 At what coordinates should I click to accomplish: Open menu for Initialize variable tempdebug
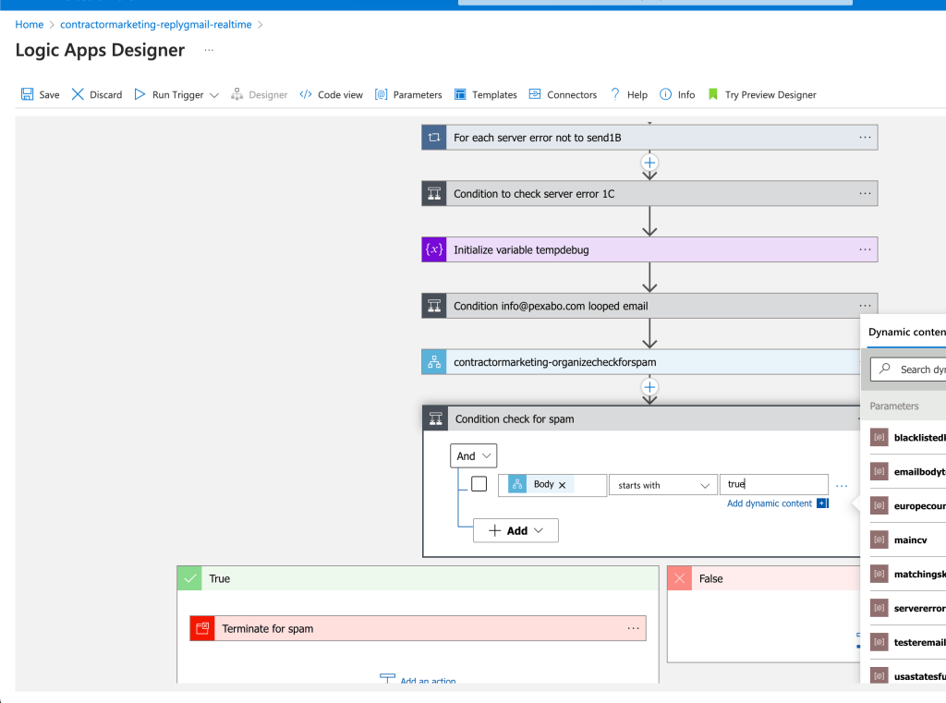pyautogui.click(x=865, y=249)
